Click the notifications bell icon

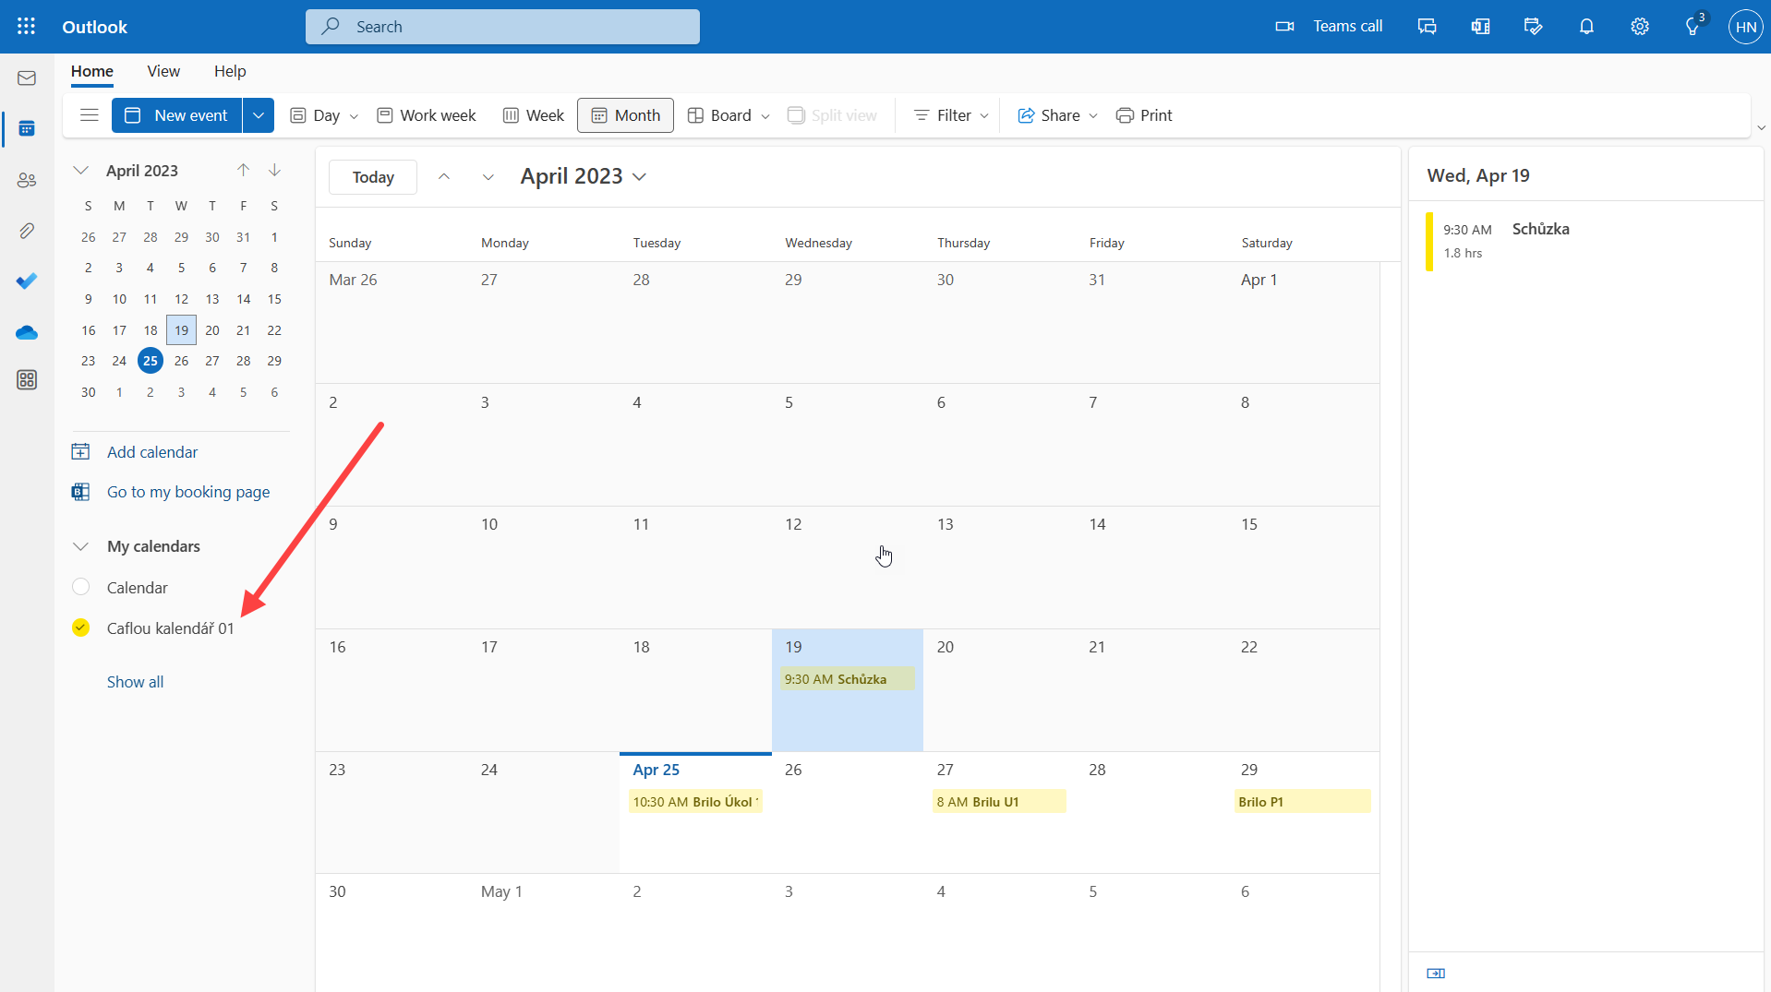[1585, 27]
